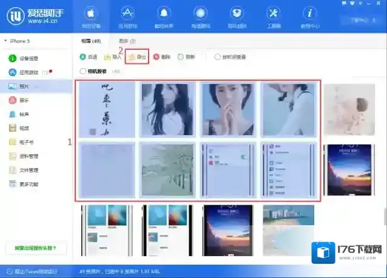Select the calligraphy photo thumbnail
This screenshot has width=387, height=278.
point(107,110)
